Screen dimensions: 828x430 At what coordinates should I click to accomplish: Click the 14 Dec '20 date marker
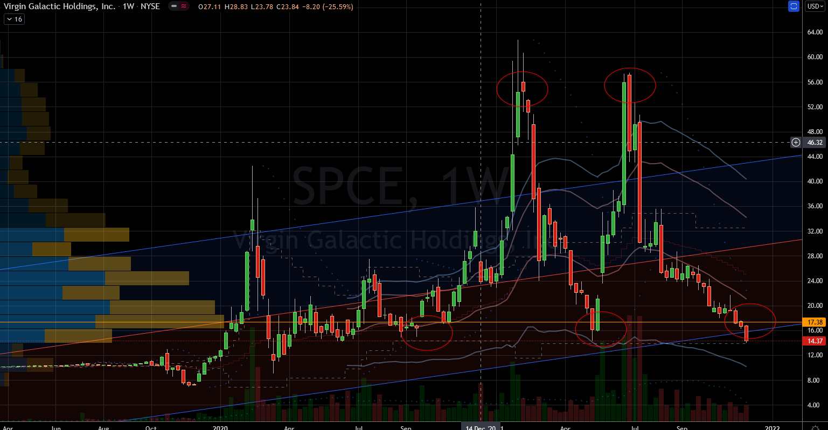[481, 426]
